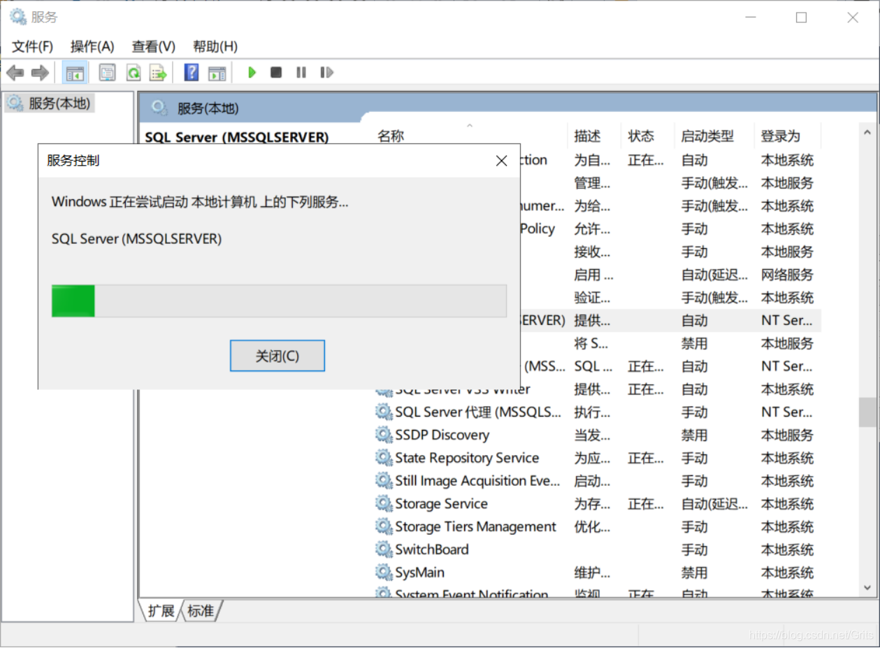Open the 操作(A) menu
Image resolution: width=880 pixels, height=648 pixels.
pyautogui.click(x=92, y=47)
